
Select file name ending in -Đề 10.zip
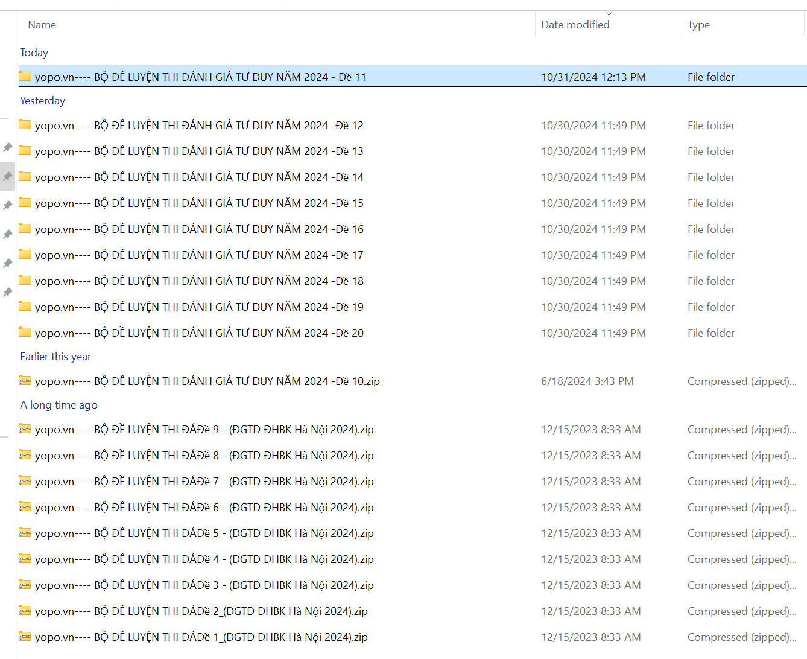pyautogui.click(x=207, y=381)
